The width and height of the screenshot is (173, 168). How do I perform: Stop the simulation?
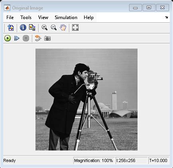click(x=26, y=38)
